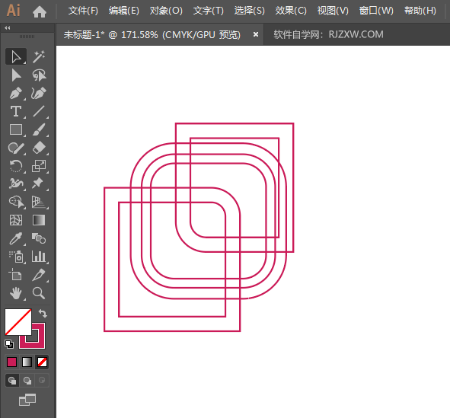The image size is (450, 418).
Task: Activate the Type tool
Action: coord(16,112)
